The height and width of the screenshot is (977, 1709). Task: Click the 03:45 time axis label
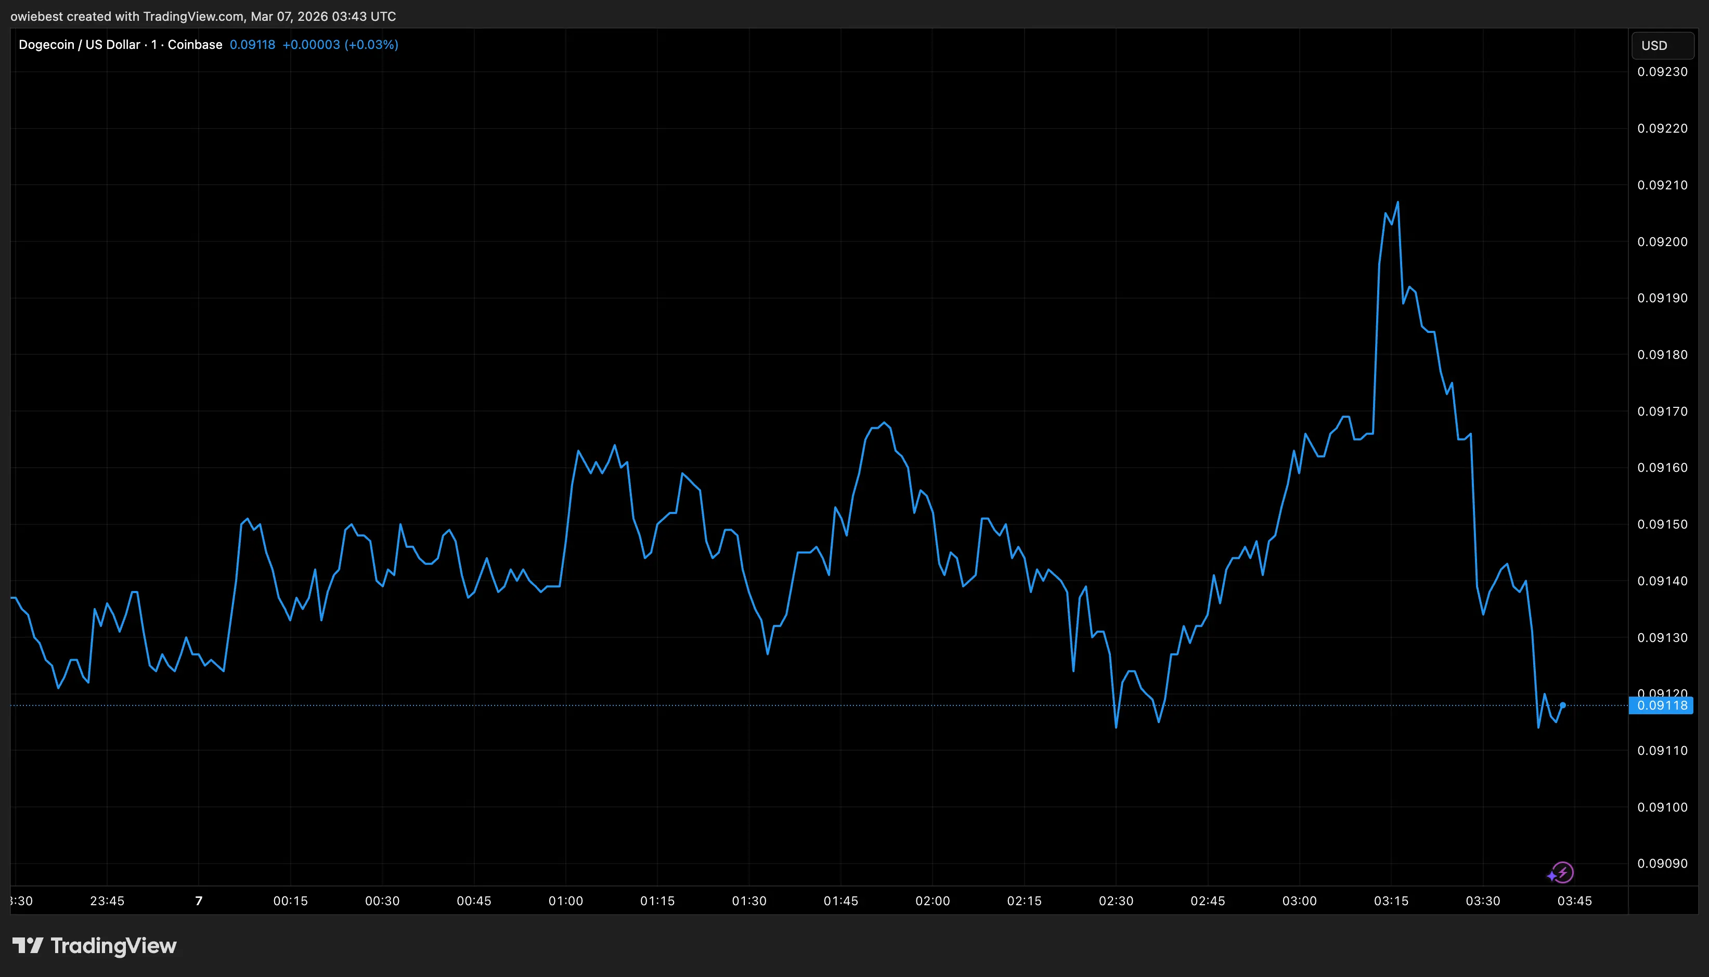pos(1574,901)
